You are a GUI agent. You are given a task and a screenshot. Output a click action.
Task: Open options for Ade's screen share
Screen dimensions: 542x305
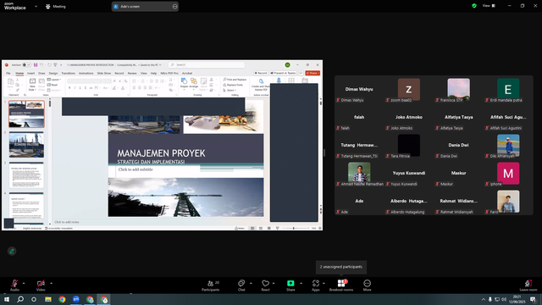point(175,6)
